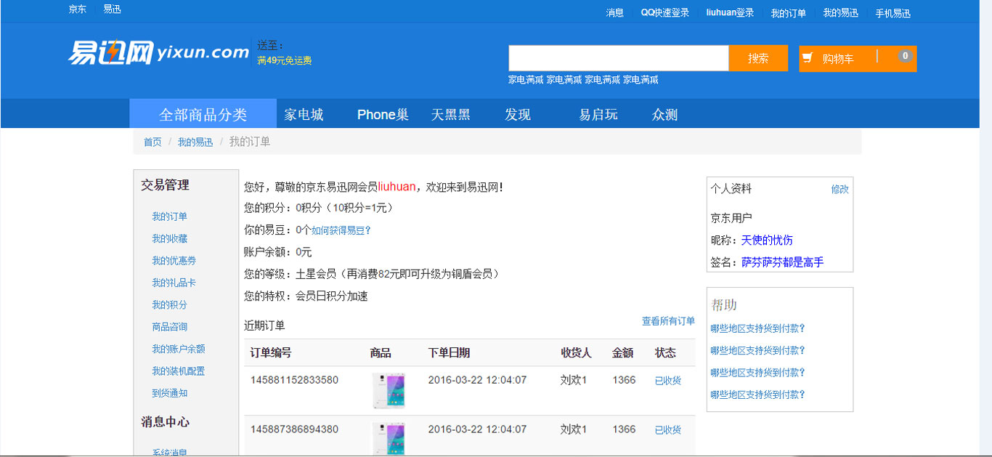The width and height of the screenshot is (992, 457).
Task: Open 全部商品分类 menu
Action: tap(203, 114)
